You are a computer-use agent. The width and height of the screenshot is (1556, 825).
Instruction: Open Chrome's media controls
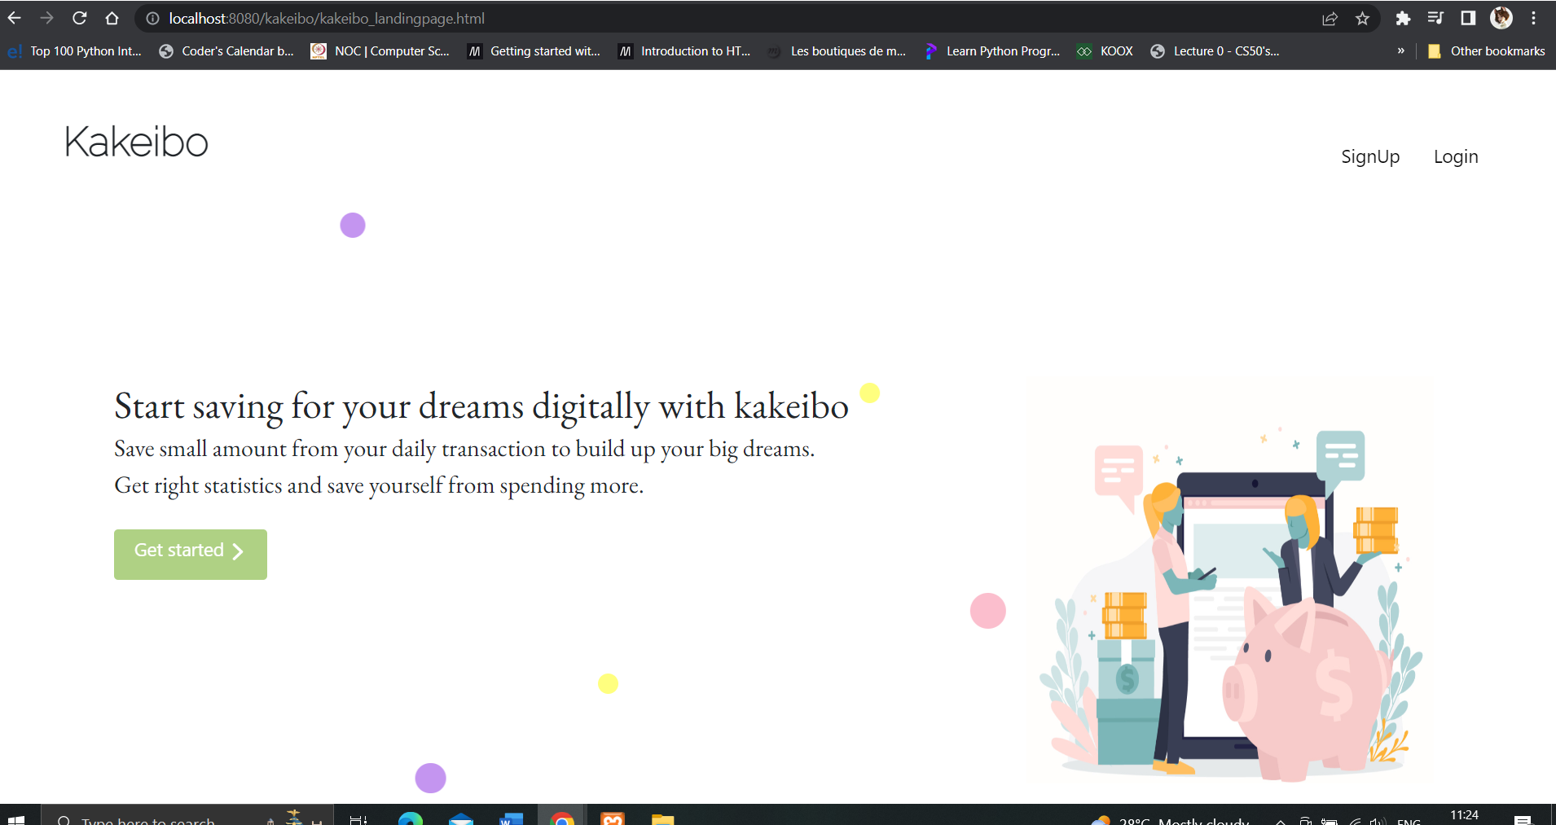tap(1435, 18)
